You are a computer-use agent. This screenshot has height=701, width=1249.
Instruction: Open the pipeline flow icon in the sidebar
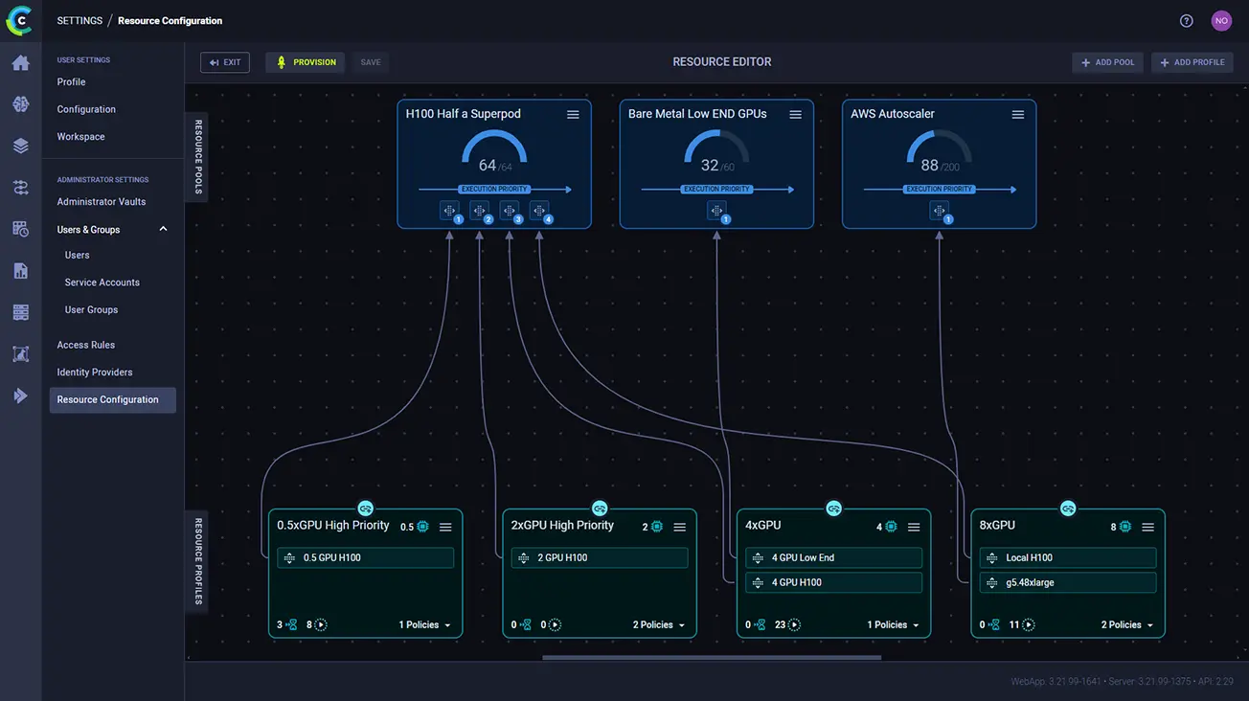19,188
